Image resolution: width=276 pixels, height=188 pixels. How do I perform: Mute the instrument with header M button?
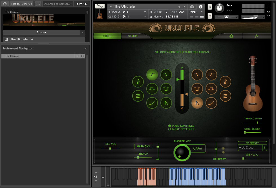210,16
